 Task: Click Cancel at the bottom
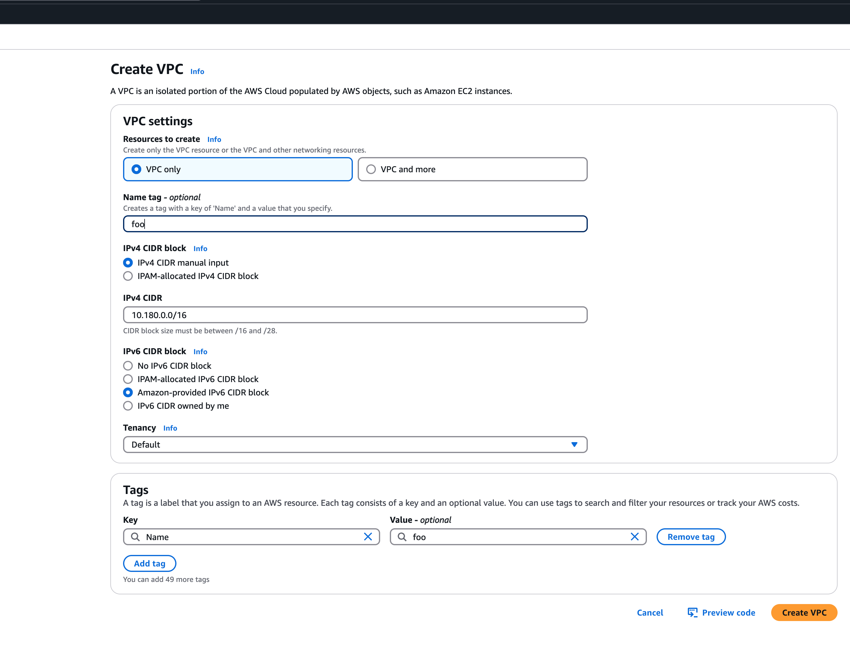650,612
